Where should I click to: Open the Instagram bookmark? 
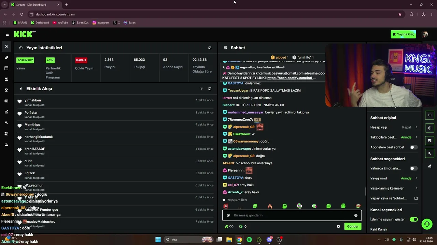point(101,23)
